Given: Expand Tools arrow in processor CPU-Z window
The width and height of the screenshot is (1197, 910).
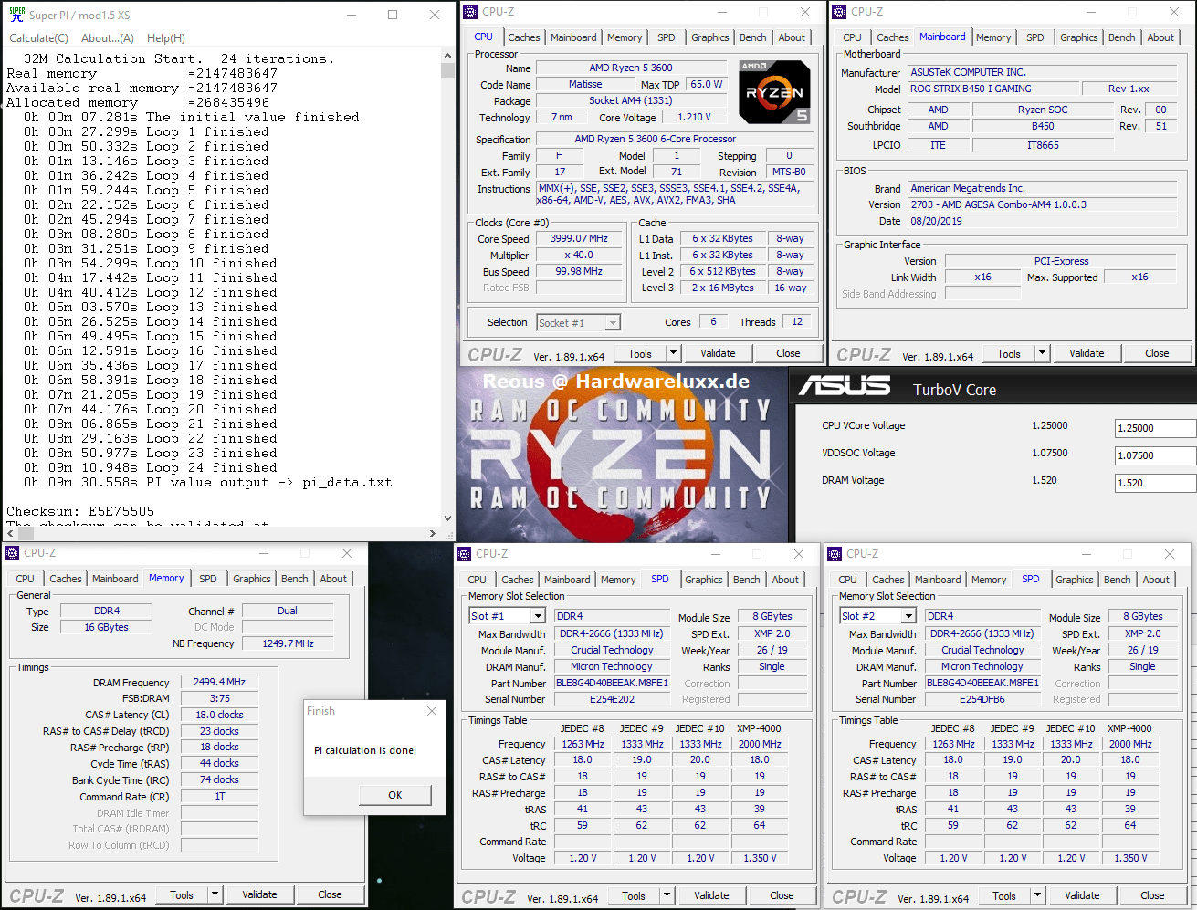Looking at the screenshot, I should pos(673,353).
